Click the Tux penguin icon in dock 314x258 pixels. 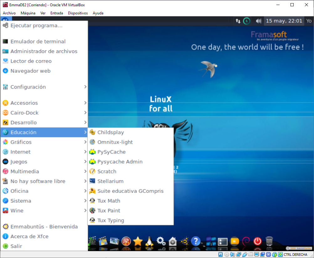click(x=149, y=241)
